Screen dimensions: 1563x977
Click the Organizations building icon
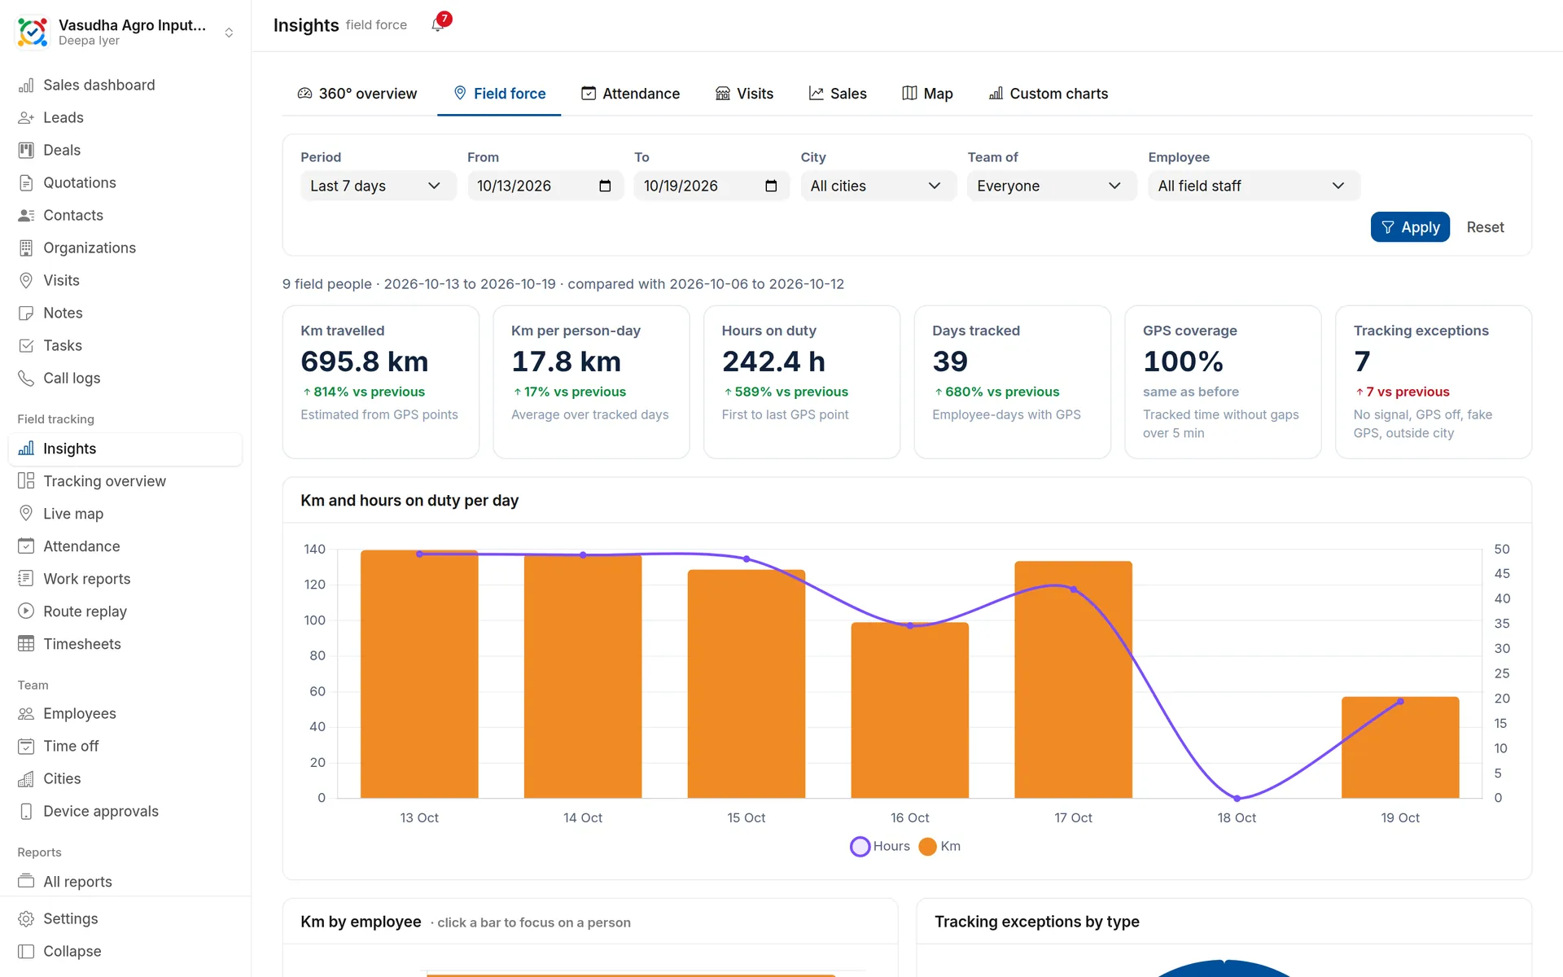[x=26, y=248]
